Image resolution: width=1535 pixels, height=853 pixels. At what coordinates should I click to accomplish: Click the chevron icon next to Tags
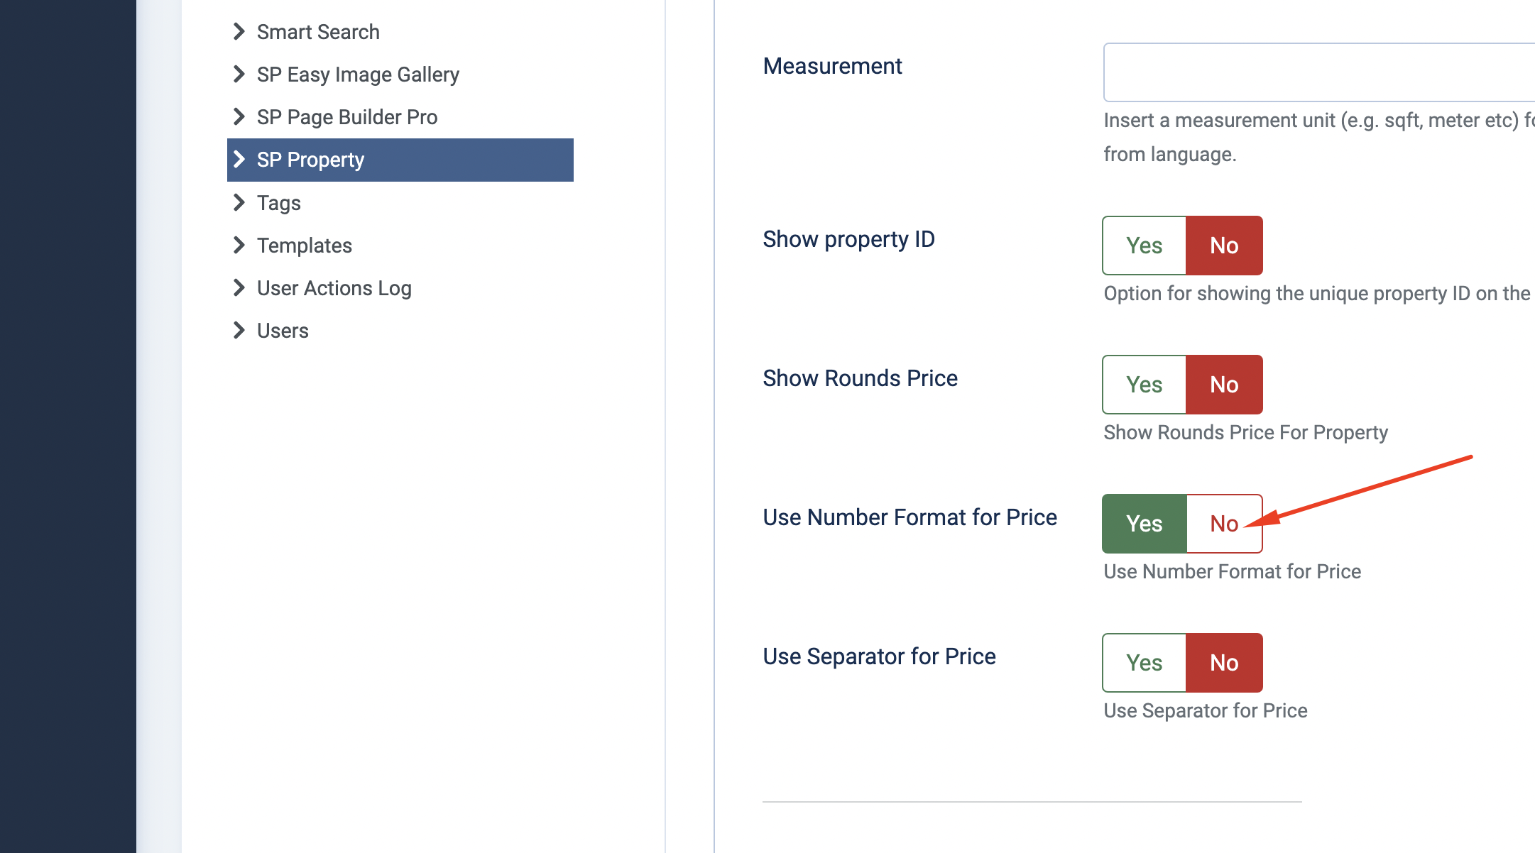click(239, 203)
